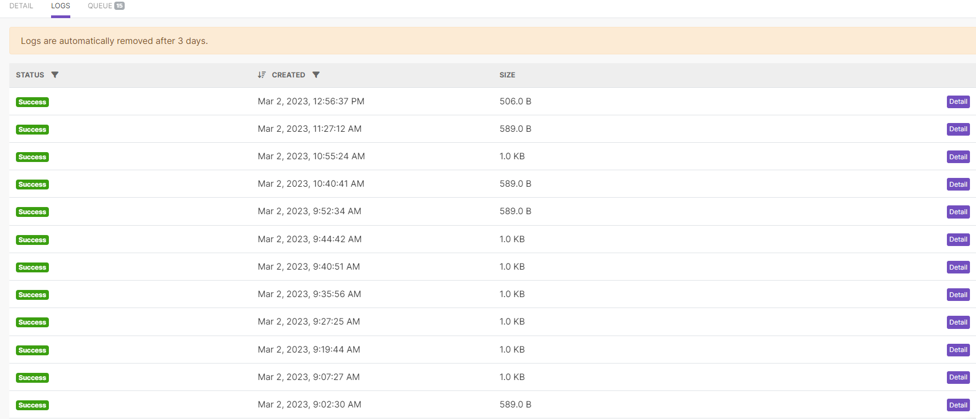This screenshot has height=419, width=976.
Task: Open Detail for the 9:52:34 AM log
Action: pyautogui.click(x=958, y=212)
